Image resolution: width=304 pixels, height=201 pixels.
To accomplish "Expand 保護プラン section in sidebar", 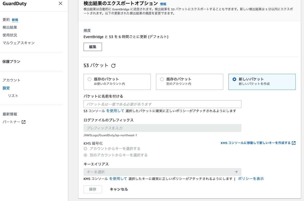I will 11,61.
